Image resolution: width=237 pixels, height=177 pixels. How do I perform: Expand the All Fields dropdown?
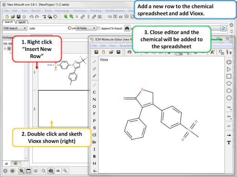point(86,28)
